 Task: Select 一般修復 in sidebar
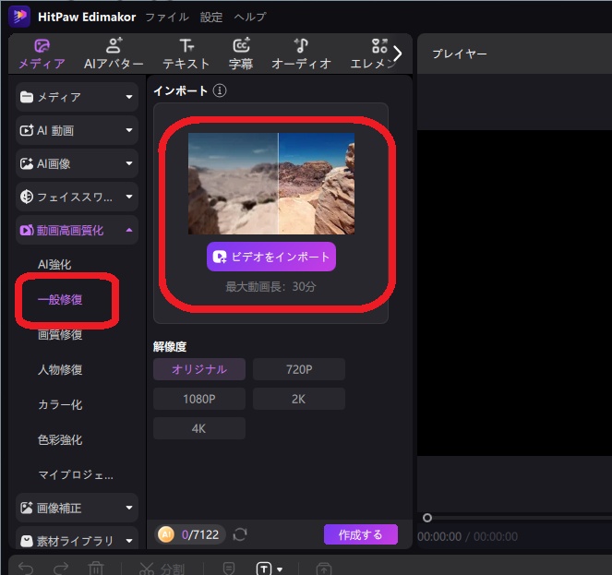point(60,300)
